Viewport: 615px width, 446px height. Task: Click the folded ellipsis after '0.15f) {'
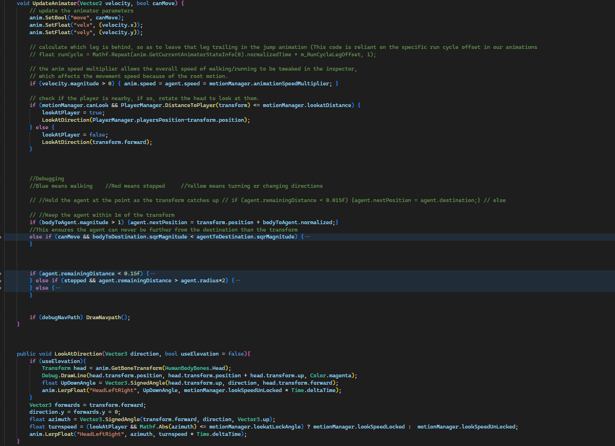point(153,274)
